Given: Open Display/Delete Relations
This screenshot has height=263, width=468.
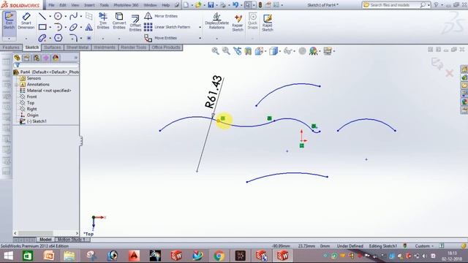Looking at the screenshot, I should (216, 21).
